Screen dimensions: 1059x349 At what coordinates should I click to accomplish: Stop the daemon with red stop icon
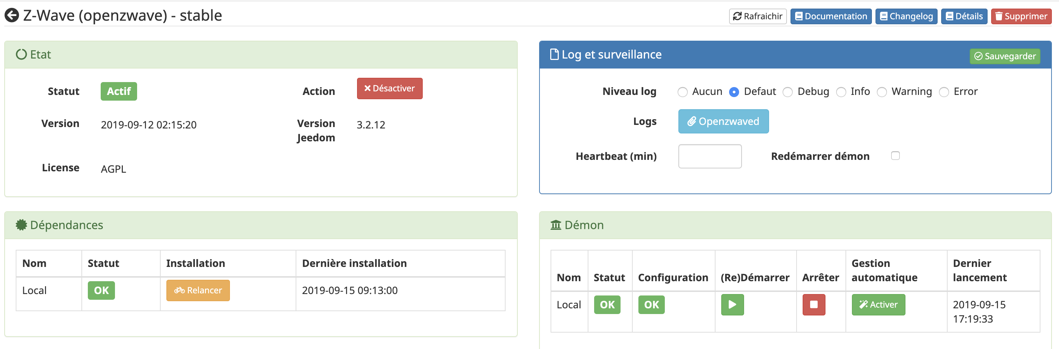814,305
